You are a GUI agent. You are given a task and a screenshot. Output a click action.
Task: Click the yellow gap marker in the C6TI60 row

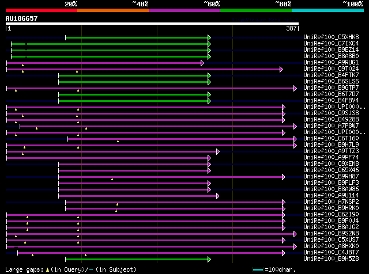pos(118,141)
